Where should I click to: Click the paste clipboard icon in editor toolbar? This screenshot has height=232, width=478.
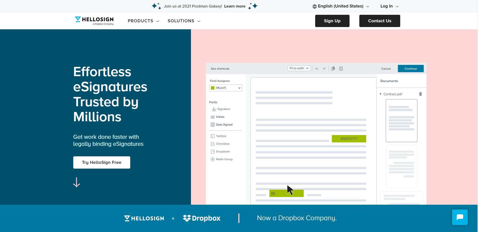click(341, 69)
